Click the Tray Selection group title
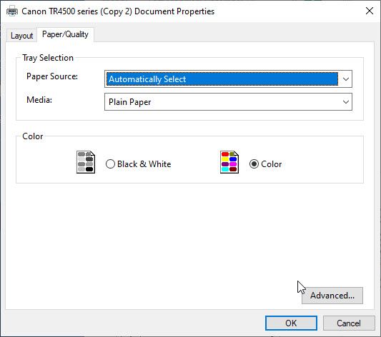This screenshot has width=381, height=337. pos(48,58)
